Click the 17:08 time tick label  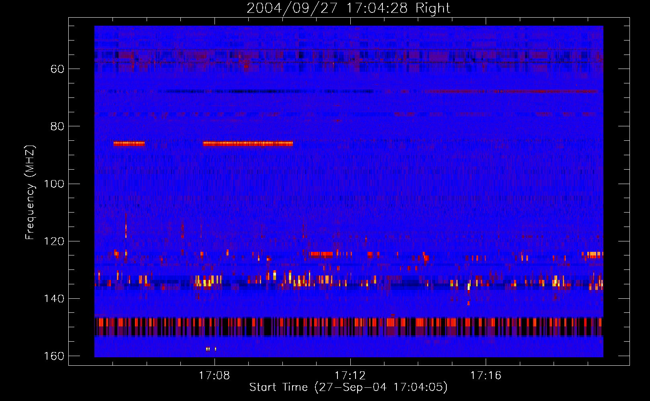(215, 375)
